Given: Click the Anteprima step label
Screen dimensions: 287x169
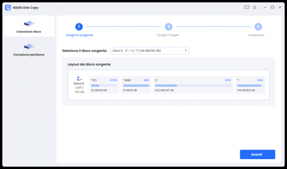Looking at the screenshot, I should click(x=256, y=35).
